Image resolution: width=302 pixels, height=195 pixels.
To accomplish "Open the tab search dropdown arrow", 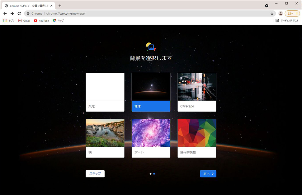I will coord(267,6).
